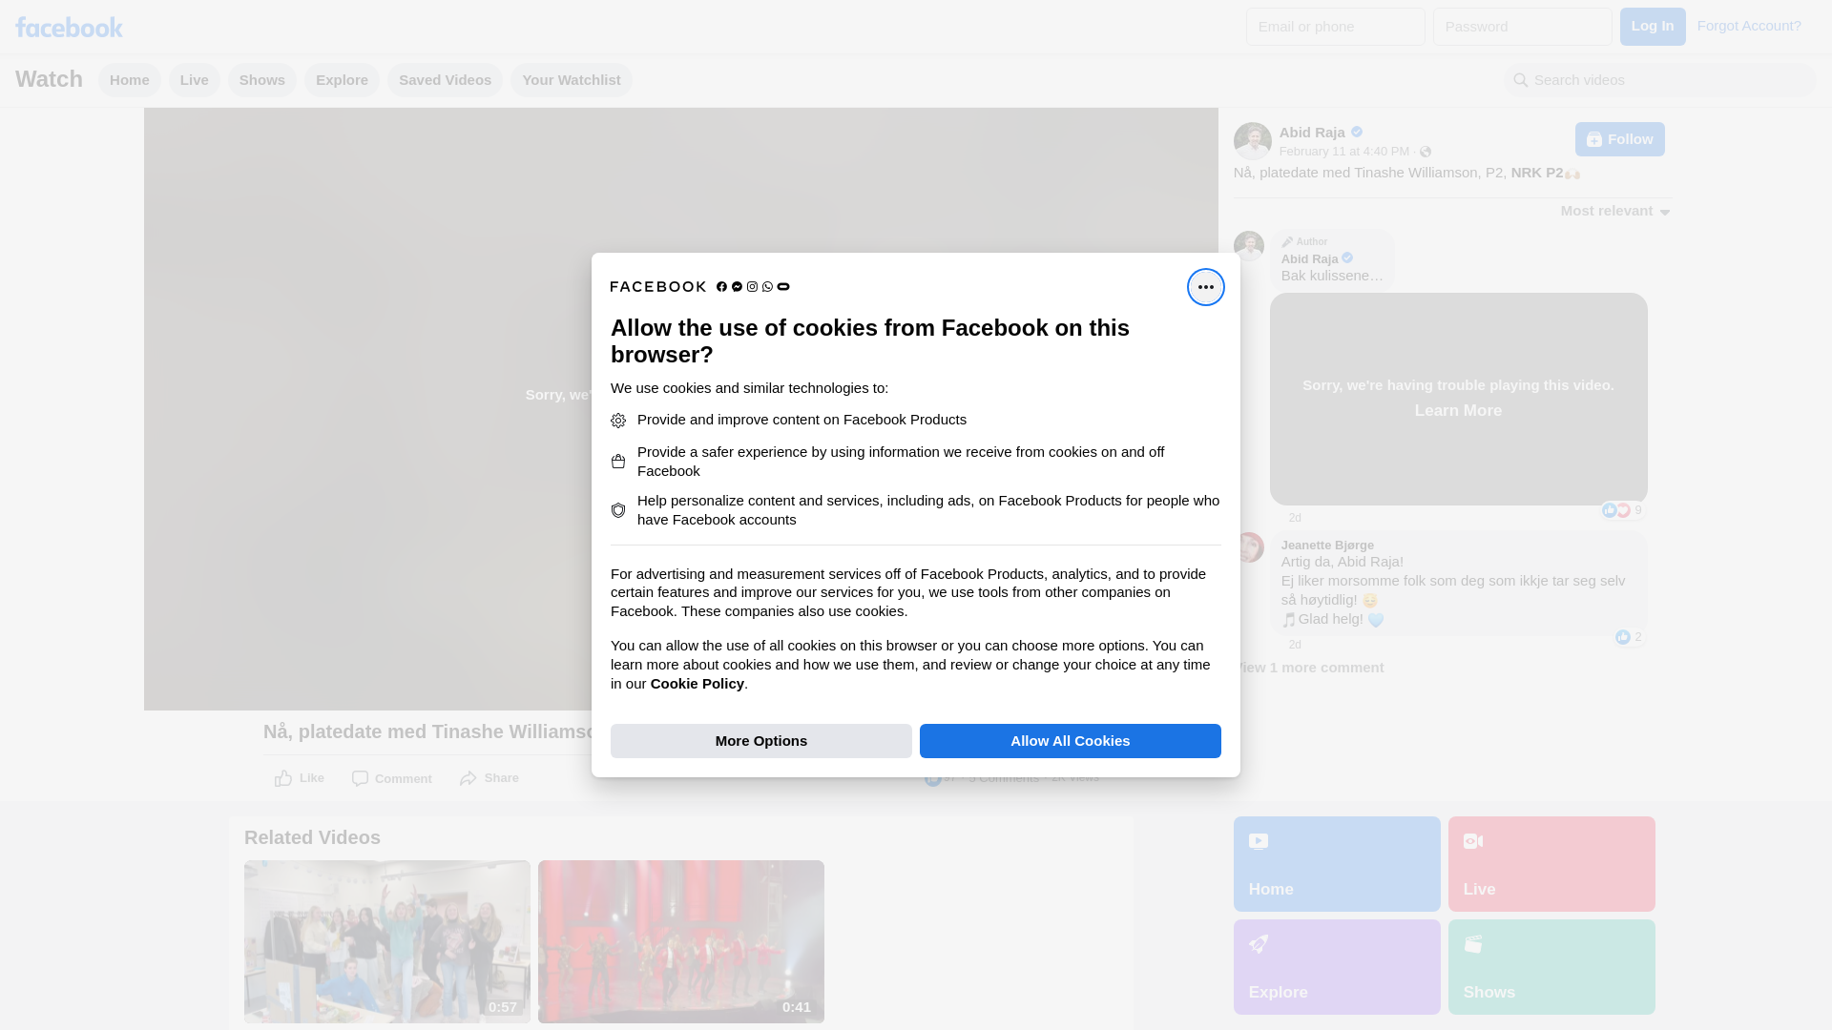Click Abid Raja name in post header
The height and width of the screenshot is (1030, 1832).
[1312, 133]
